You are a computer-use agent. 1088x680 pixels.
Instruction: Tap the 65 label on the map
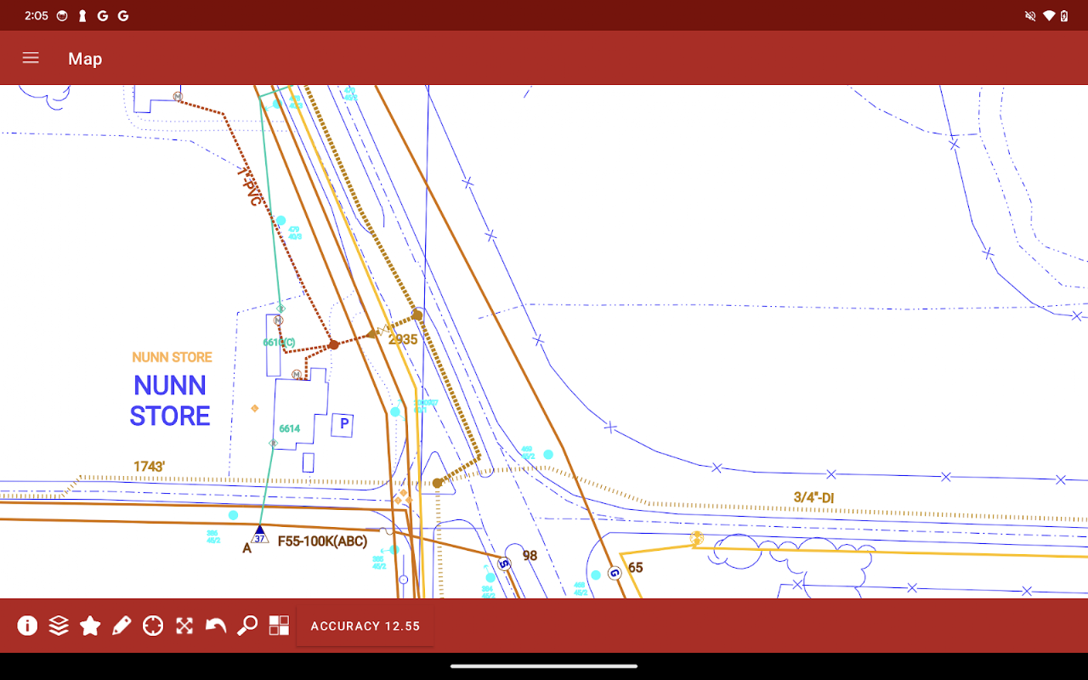[635, 568]
